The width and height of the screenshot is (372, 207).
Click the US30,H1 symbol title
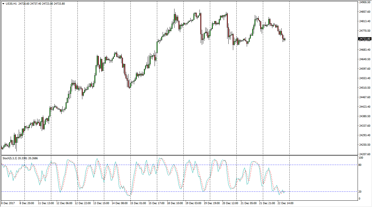13,4
